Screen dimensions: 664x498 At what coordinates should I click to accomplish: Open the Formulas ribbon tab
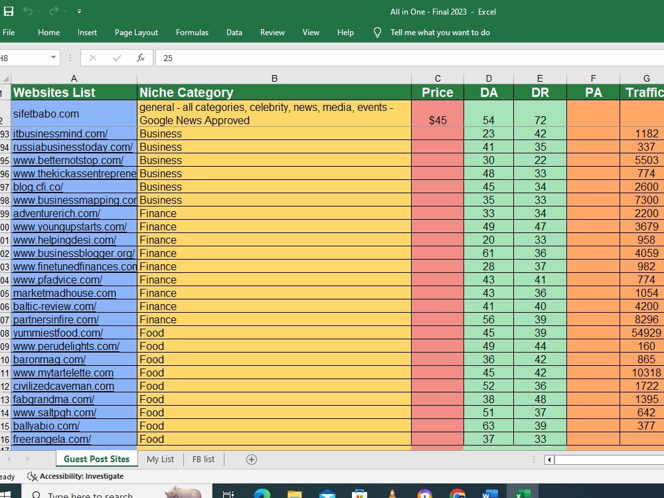point(193,33)
